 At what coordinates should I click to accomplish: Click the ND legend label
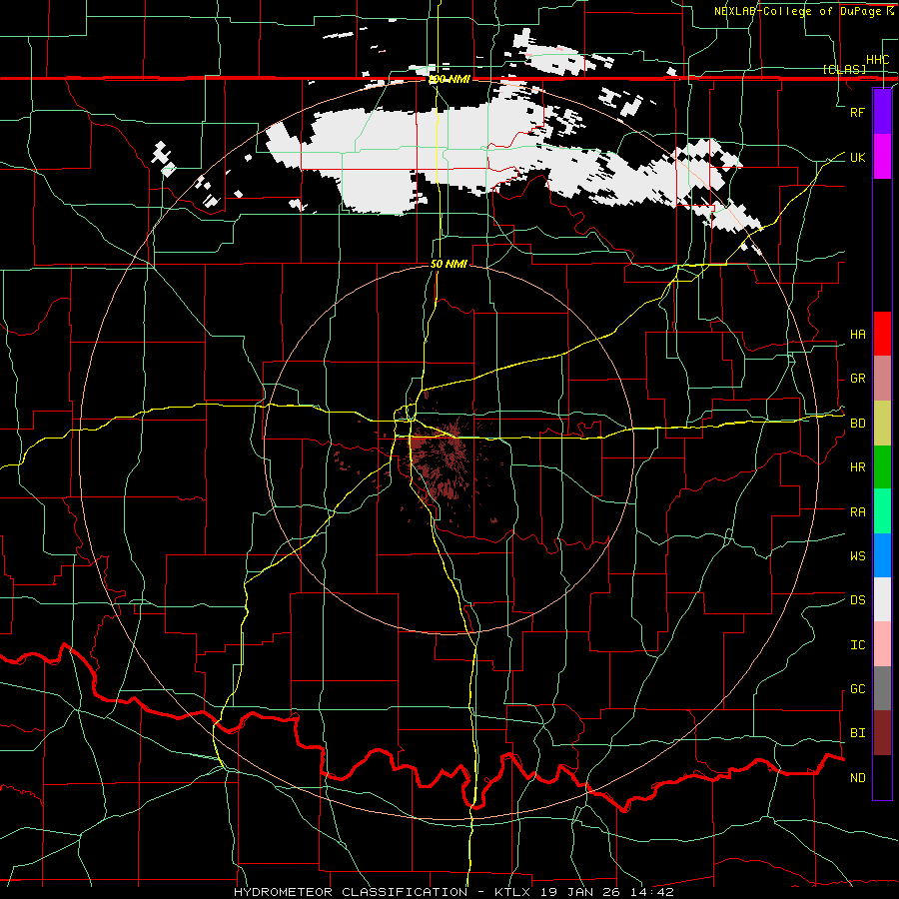[x=857, y=777]
